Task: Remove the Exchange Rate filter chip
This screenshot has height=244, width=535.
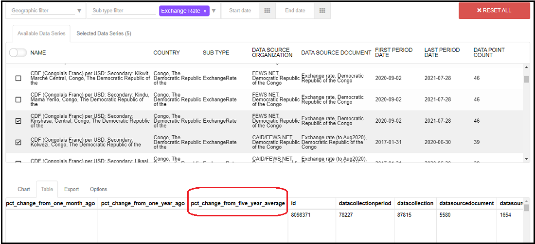Action: pyautogui.click(x=205, y=11)
